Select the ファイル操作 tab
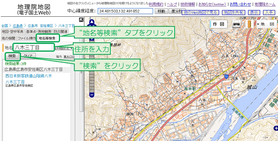Screen dimensions: 278x141 coord(27,38)
